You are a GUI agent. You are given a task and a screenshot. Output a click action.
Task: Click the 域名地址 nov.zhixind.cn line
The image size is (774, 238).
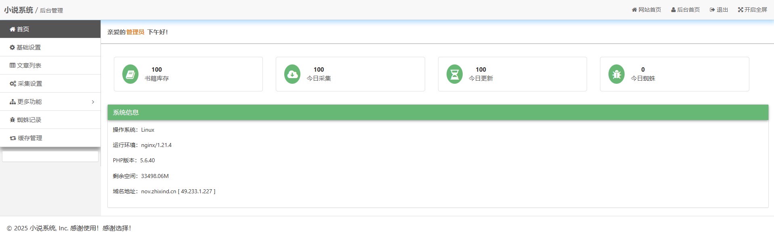point(164,191)
